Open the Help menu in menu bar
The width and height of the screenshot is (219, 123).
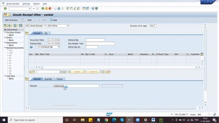coord(45,4)
